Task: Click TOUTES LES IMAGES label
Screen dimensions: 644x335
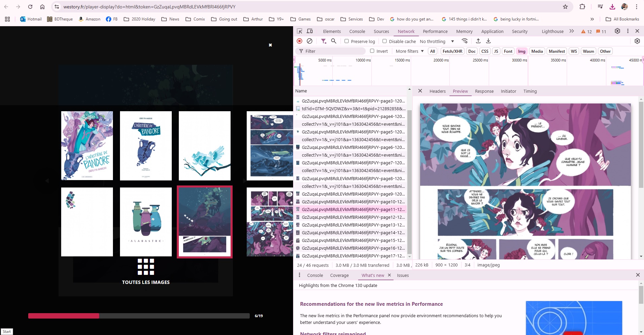Action: pos(146,282)
